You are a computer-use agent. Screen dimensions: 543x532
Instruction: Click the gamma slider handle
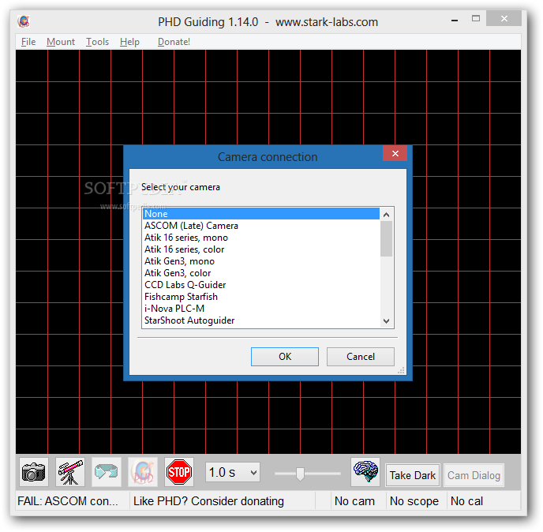[300, 474]
